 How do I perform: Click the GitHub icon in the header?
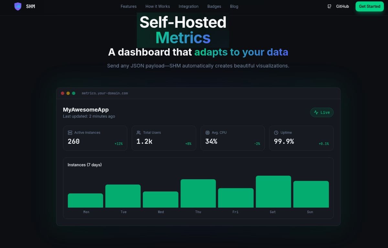point(329,6)
